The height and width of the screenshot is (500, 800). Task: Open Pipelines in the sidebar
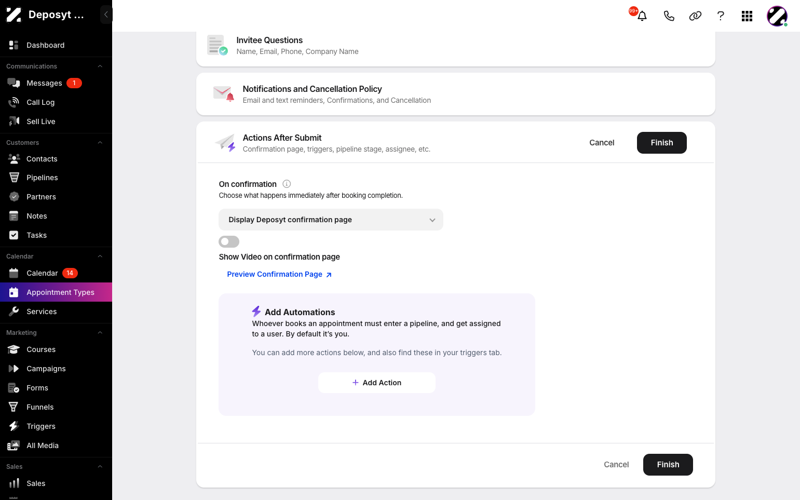(x=56, y=178)
